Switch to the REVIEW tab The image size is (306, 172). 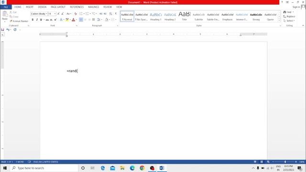pyautogui.click(x=108, y=7)
